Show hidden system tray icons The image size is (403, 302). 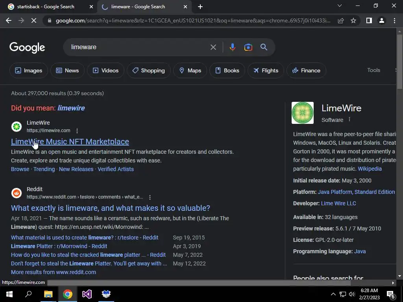[333, 294]
